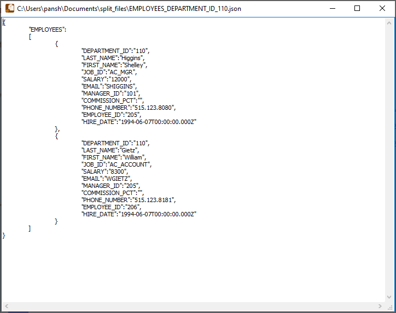Minimize the JSON viewer window
396x313 pixels.
point(332,9)
